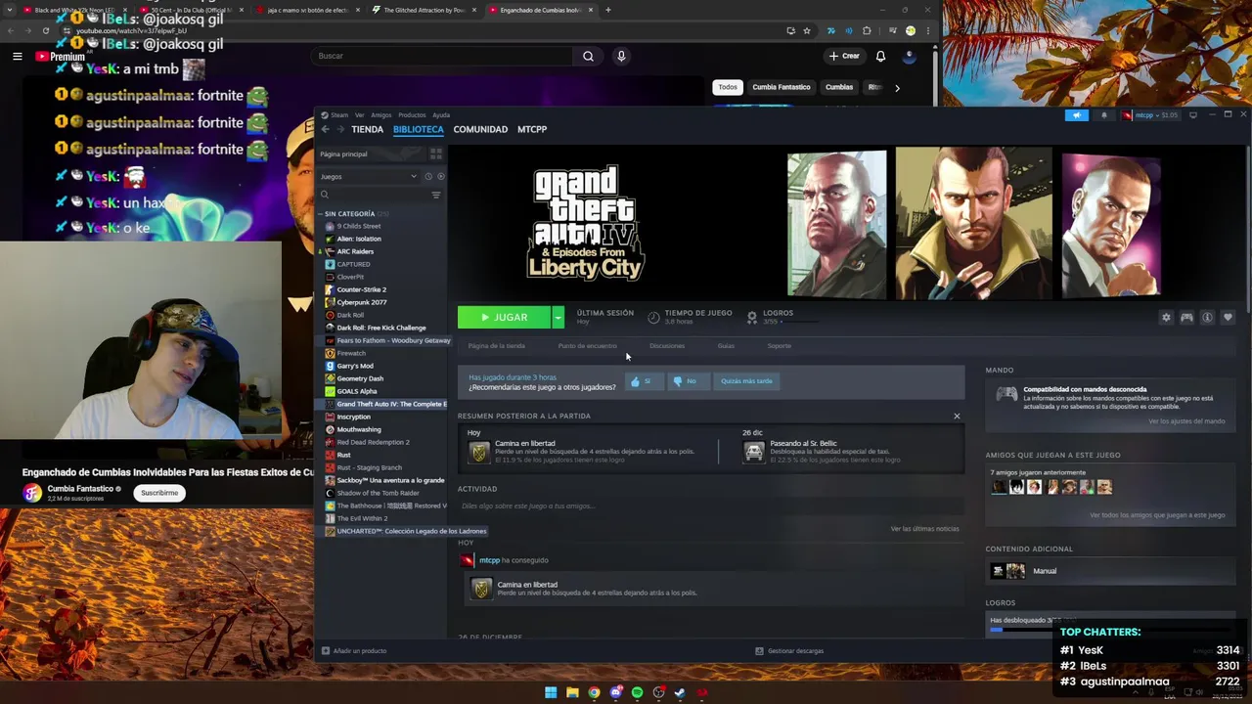This screenshot has width=1252, height=704.
Task: Click the activity post input field
Action: (710, 506)
